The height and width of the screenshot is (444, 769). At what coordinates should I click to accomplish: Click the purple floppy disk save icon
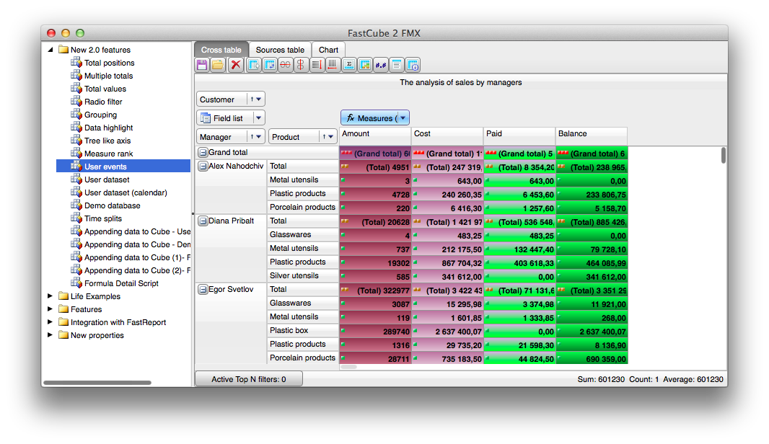click(201, 65)
